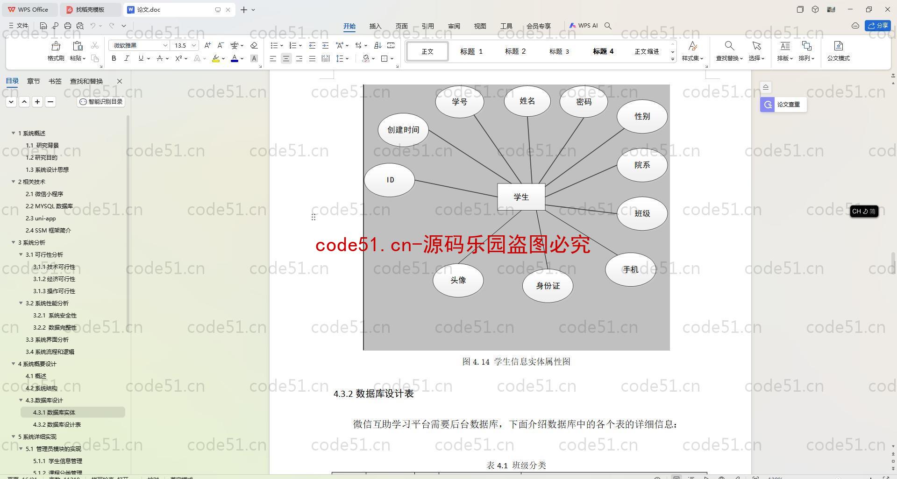Click the Clear formatting eraser icon

[254, 45]
